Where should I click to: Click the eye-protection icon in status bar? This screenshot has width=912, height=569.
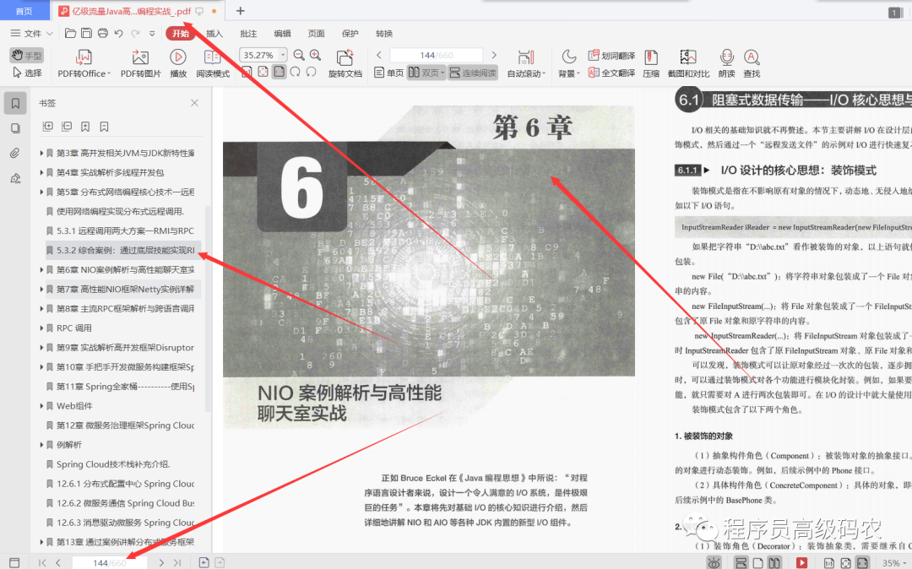[x=714, y=562]
